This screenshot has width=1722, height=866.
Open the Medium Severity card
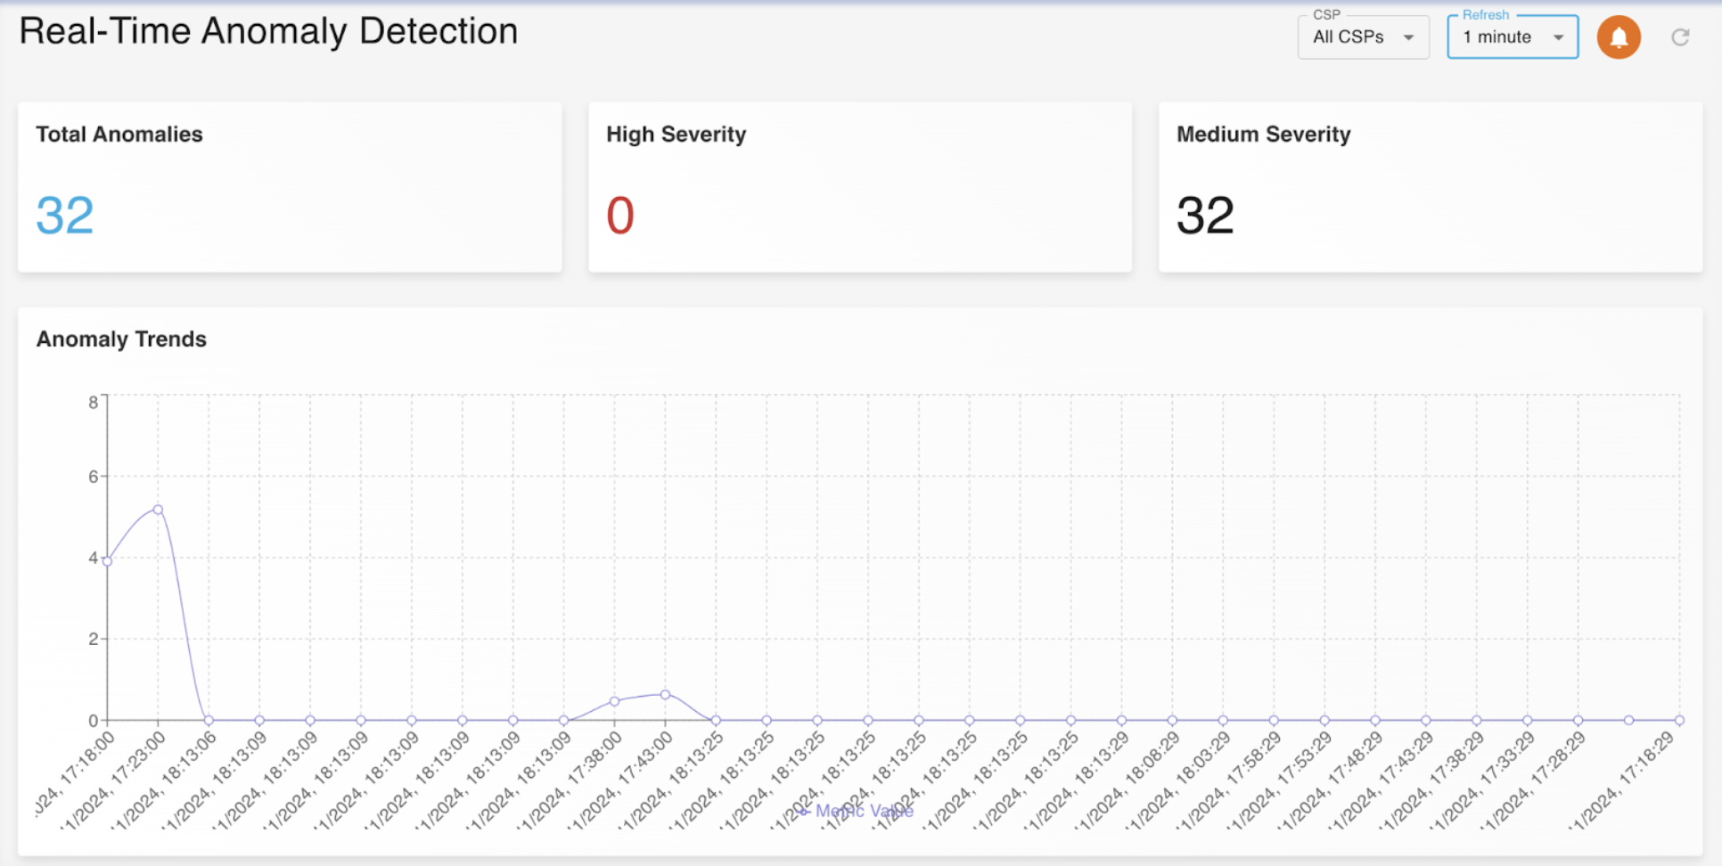point(1430,186)
